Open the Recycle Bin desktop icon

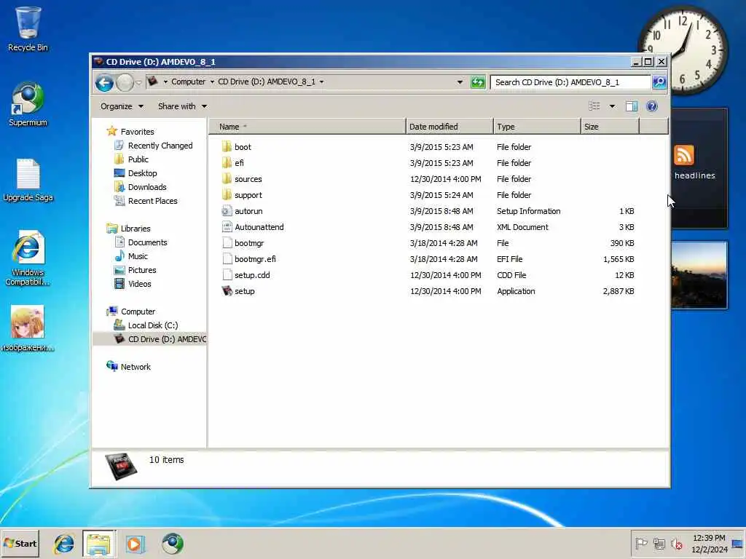tap(28, 28)
